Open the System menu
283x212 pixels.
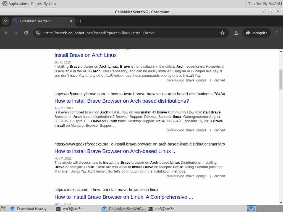(x=50, y=4)
